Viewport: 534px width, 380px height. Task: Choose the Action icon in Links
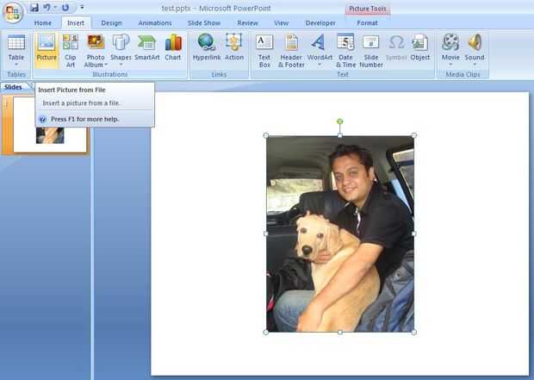[233, 42]
